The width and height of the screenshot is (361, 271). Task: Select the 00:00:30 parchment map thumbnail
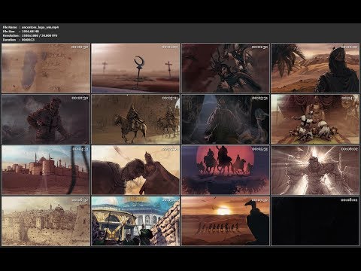[46, 69]
